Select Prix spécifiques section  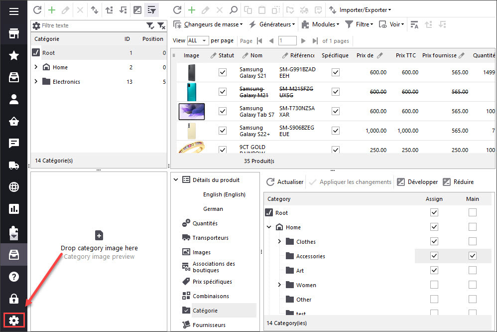coord(212,282)
